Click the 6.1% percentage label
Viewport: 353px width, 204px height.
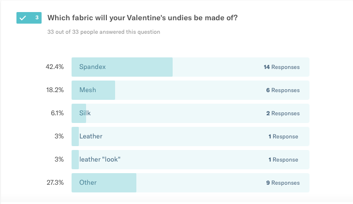(57, 113)
